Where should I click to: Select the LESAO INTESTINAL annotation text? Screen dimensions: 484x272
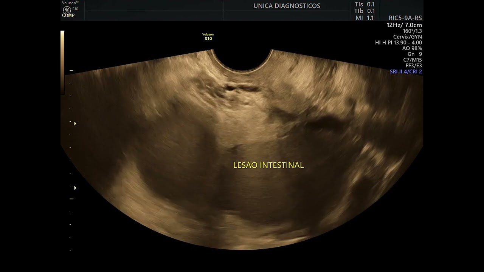coord(268,165)
